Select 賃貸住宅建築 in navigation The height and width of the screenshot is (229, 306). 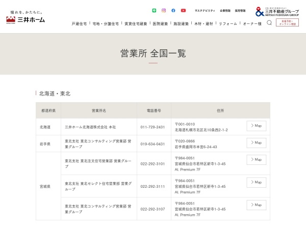[136, 23]
